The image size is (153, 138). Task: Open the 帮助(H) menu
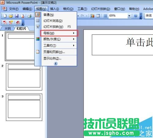pyautogui.click(x=134, y=9)
